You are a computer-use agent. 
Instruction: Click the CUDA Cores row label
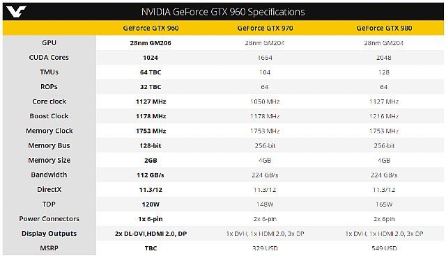[49, 57]
